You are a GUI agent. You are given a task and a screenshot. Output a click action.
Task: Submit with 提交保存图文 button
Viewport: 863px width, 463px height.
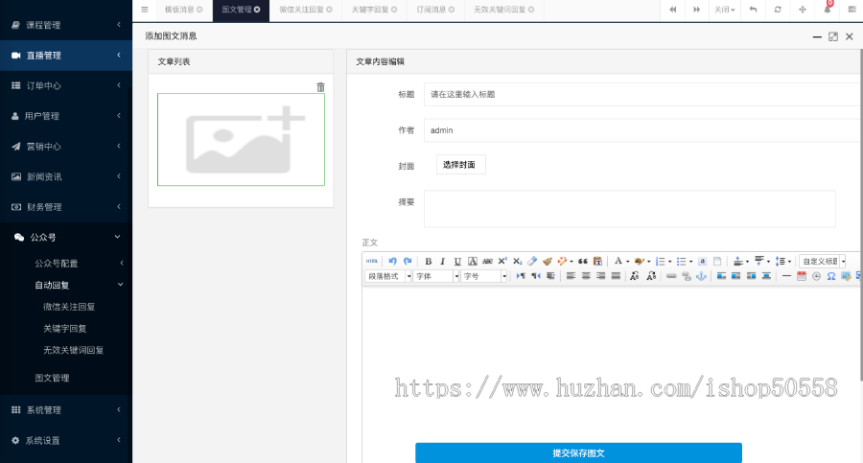pyautogui.click(x=578, y=452)
